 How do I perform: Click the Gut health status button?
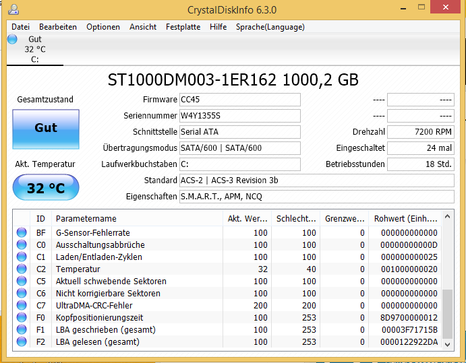46,129
